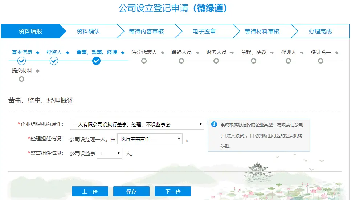Go to the 章程、决议 step
The image size is (351, 200).
pos(254,52)
